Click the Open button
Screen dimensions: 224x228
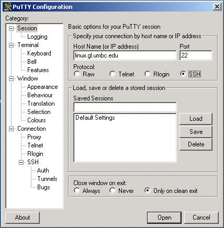click(x=164, y=218)
